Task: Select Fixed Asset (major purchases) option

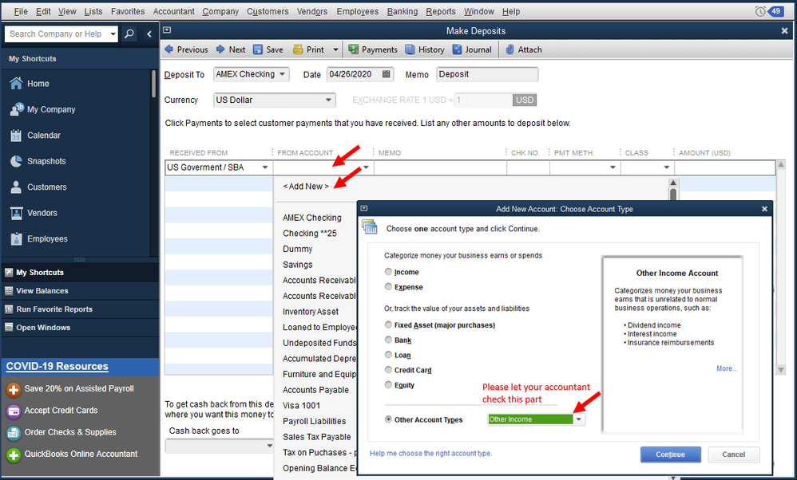Action: pyautogui.click(x=388, y=325)
